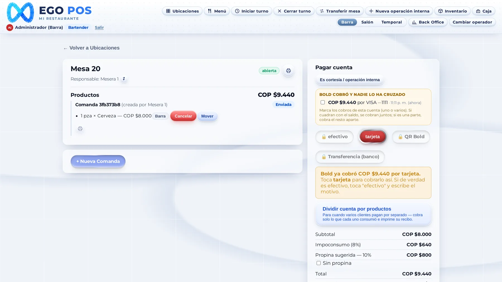The image size is (502, 282).
Task: Click Cambiar operador button
Action: (x=472, y=22)
